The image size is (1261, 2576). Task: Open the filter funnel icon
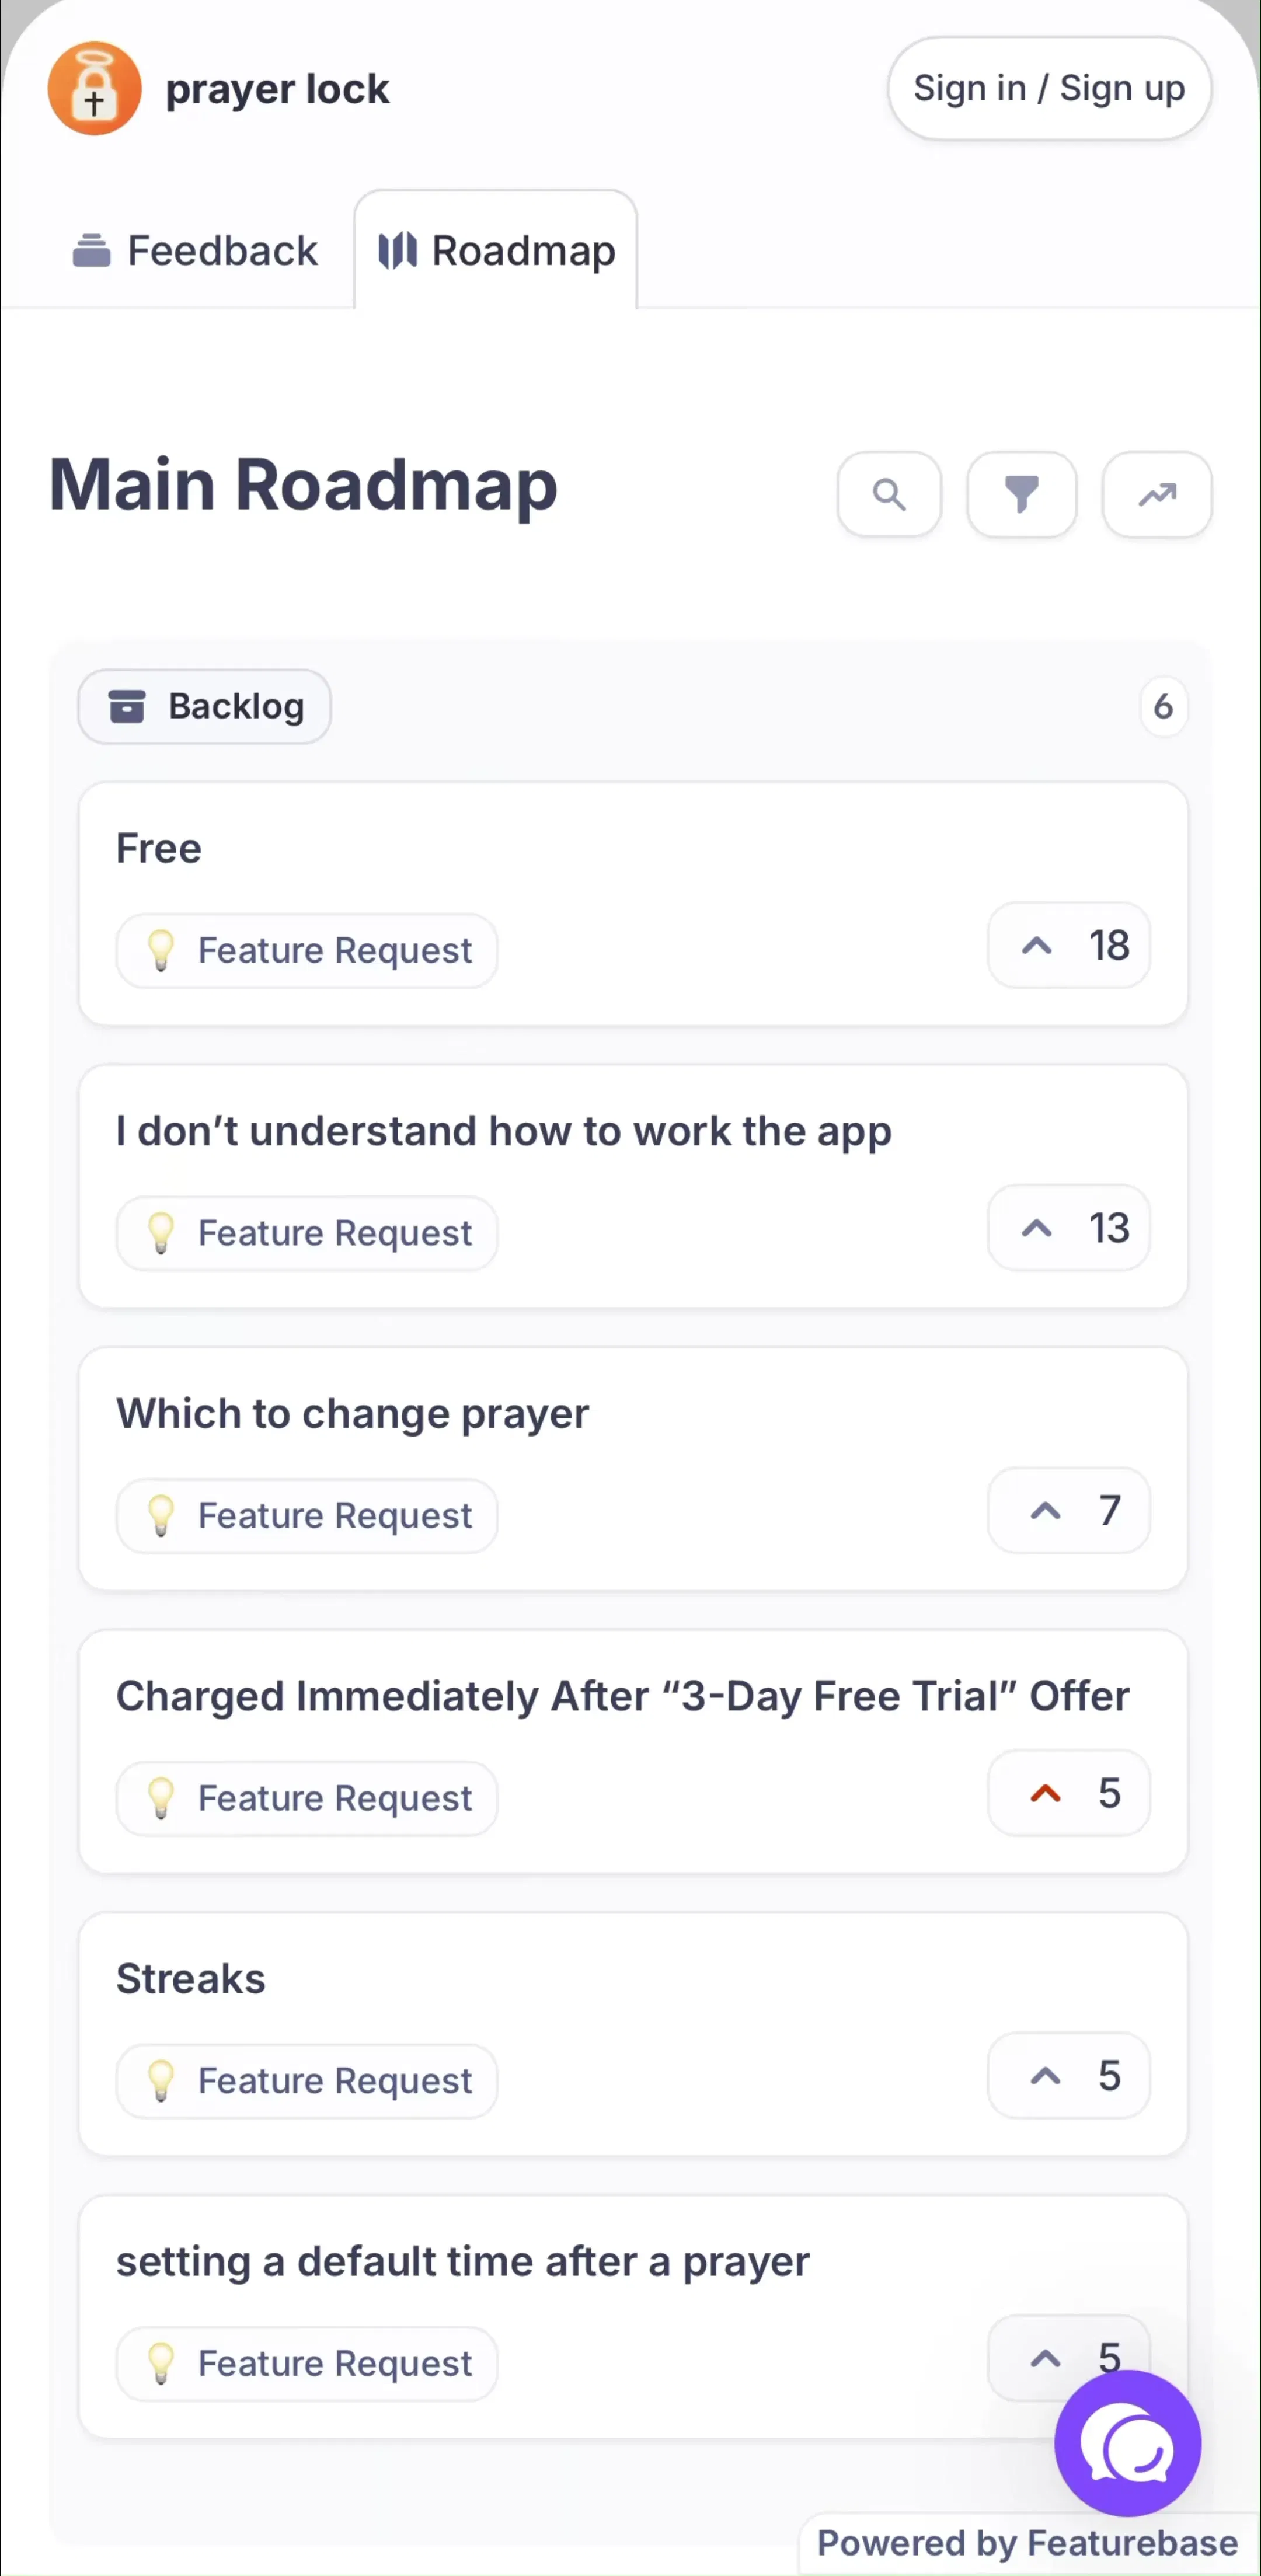pos(1021,494)
